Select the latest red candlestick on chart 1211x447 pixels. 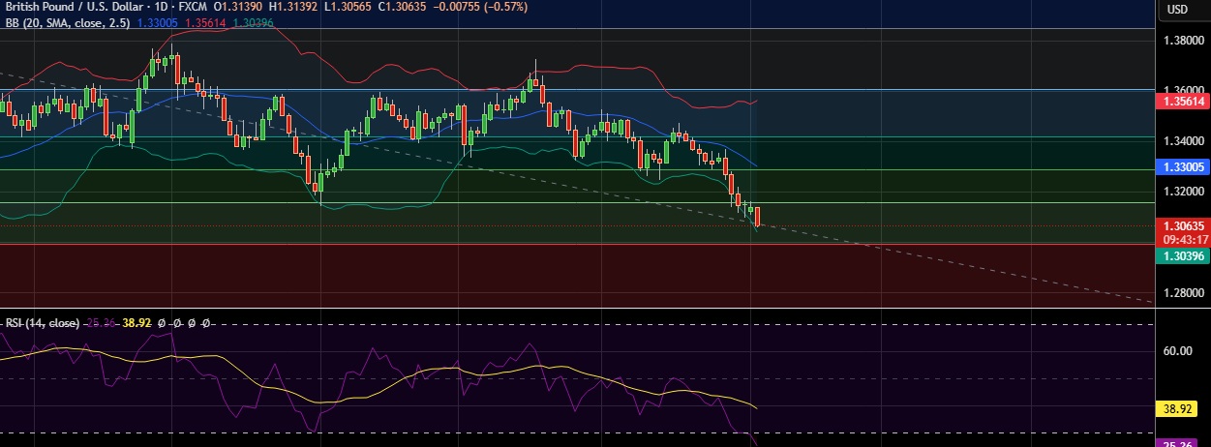coord(758,217)
